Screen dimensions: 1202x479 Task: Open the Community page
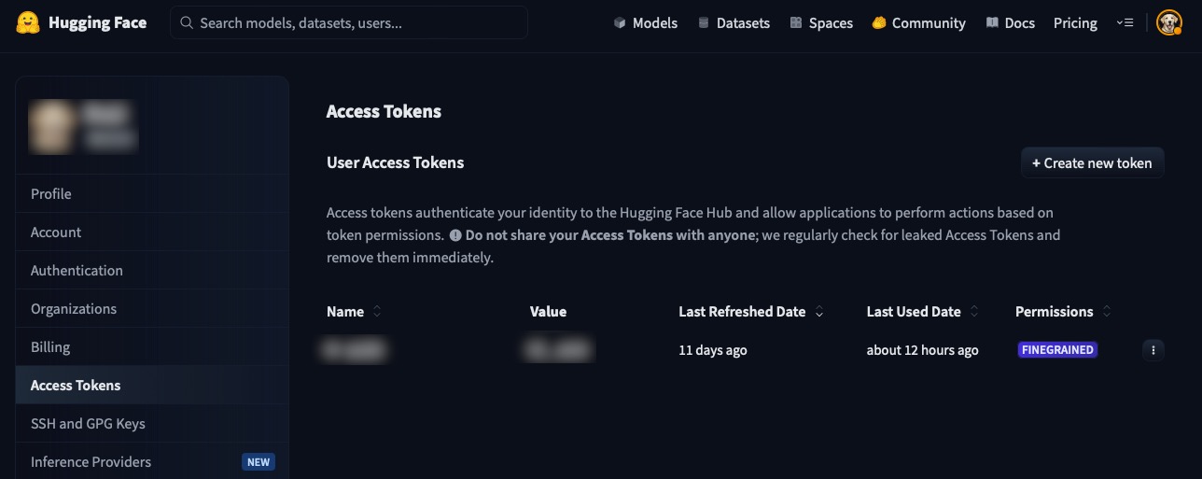pos(918,22)
